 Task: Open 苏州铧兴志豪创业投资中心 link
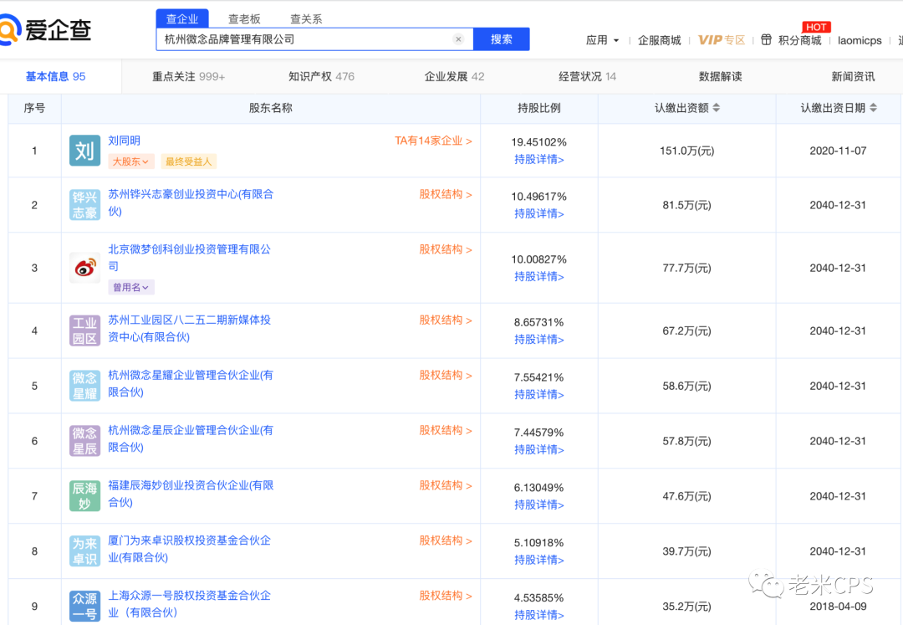[191, 202]
